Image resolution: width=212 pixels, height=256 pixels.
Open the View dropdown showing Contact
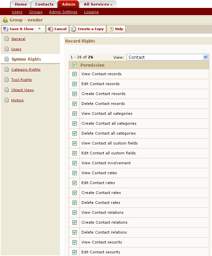pos(167,57)
